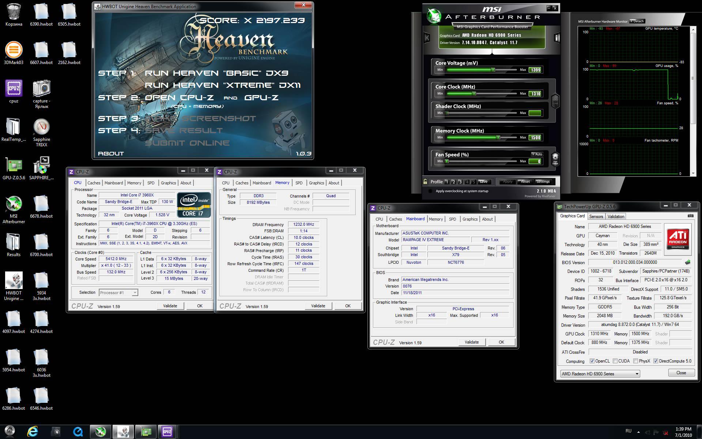The width and height of the screenshot is (702, 439).
Task: Toggle the fan speed Auto button in Afterburner
Action: 537,154
